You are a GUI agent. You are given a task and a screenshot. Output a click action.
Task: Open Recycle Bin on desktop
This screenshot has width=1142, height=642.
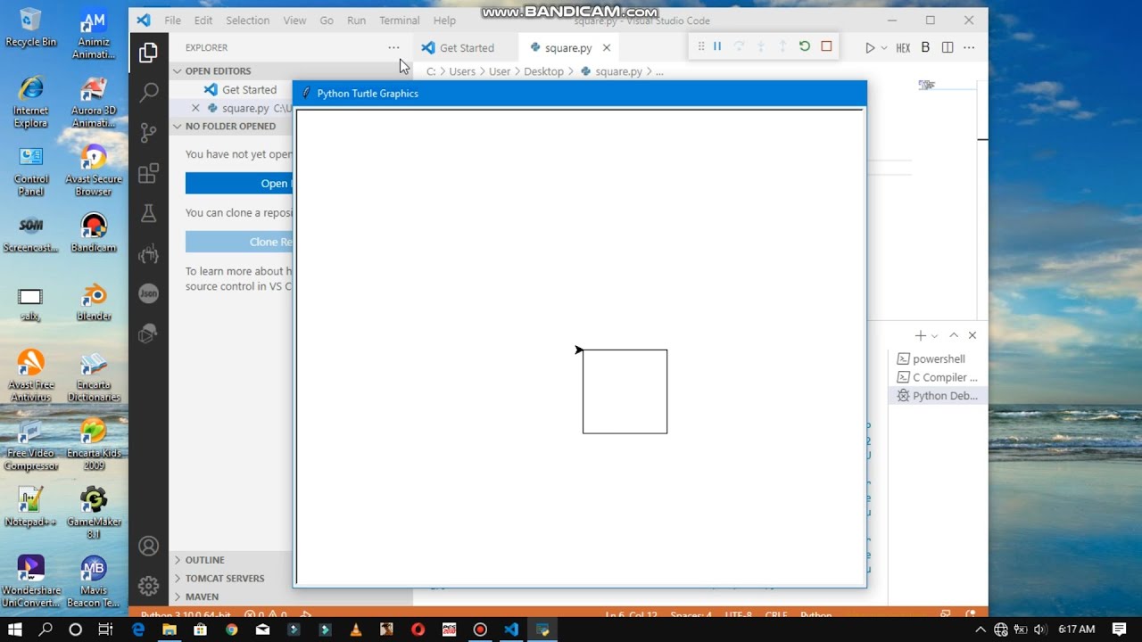[x=30, y=28]
